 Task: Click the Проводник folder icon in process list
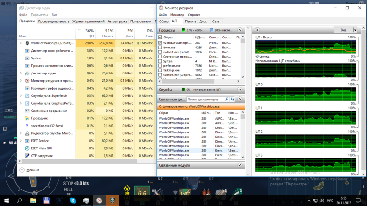coord(27,118)
